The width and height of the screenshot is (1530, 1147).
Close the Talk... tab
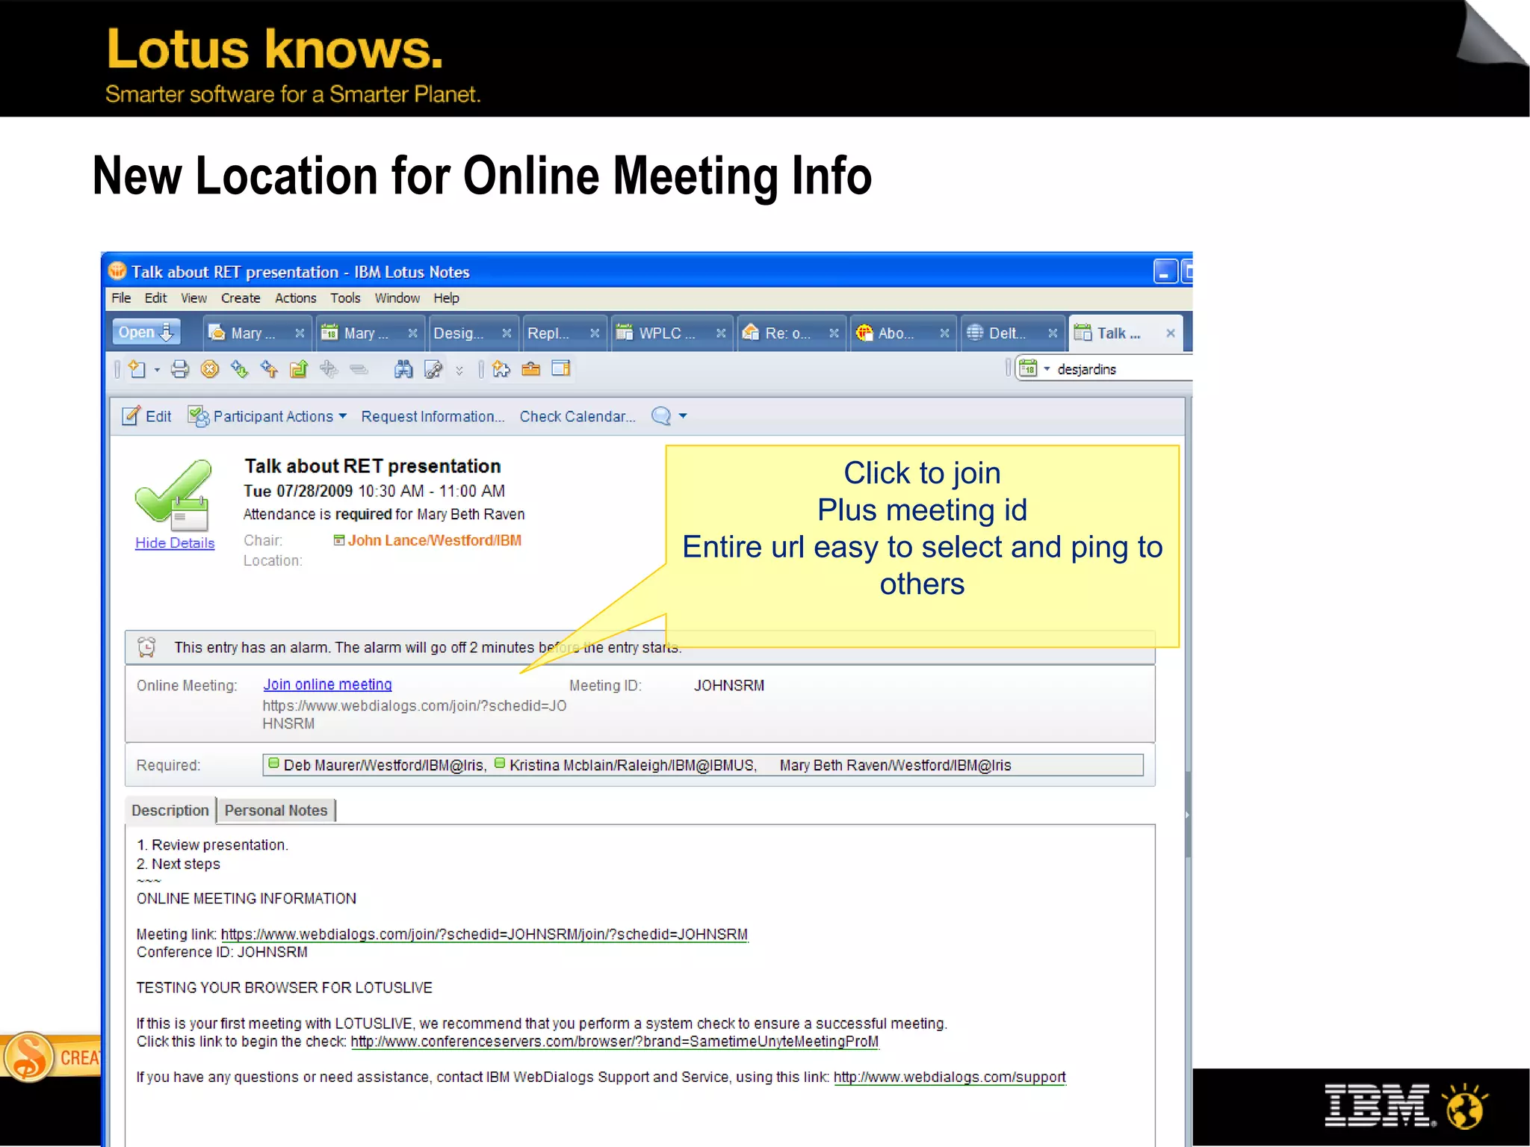pos(1171,333)
